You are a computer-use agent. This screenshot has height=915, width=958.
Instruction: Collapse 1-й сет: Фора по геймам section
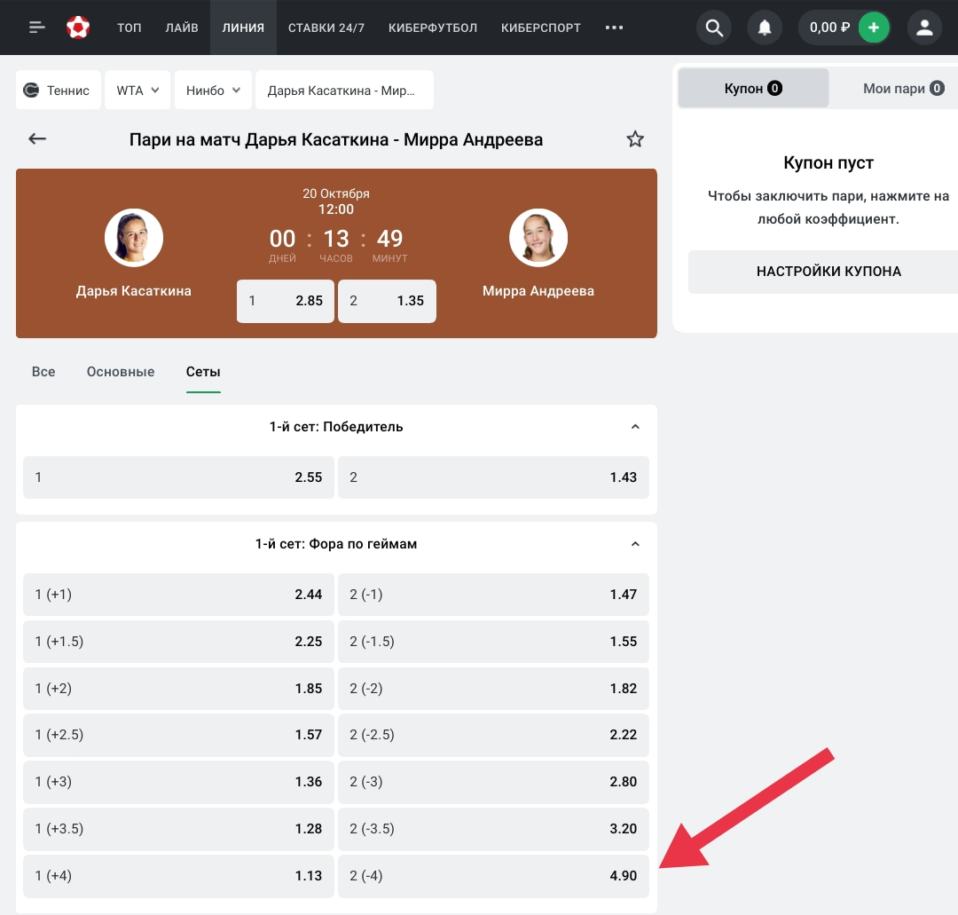click(634, 544)
